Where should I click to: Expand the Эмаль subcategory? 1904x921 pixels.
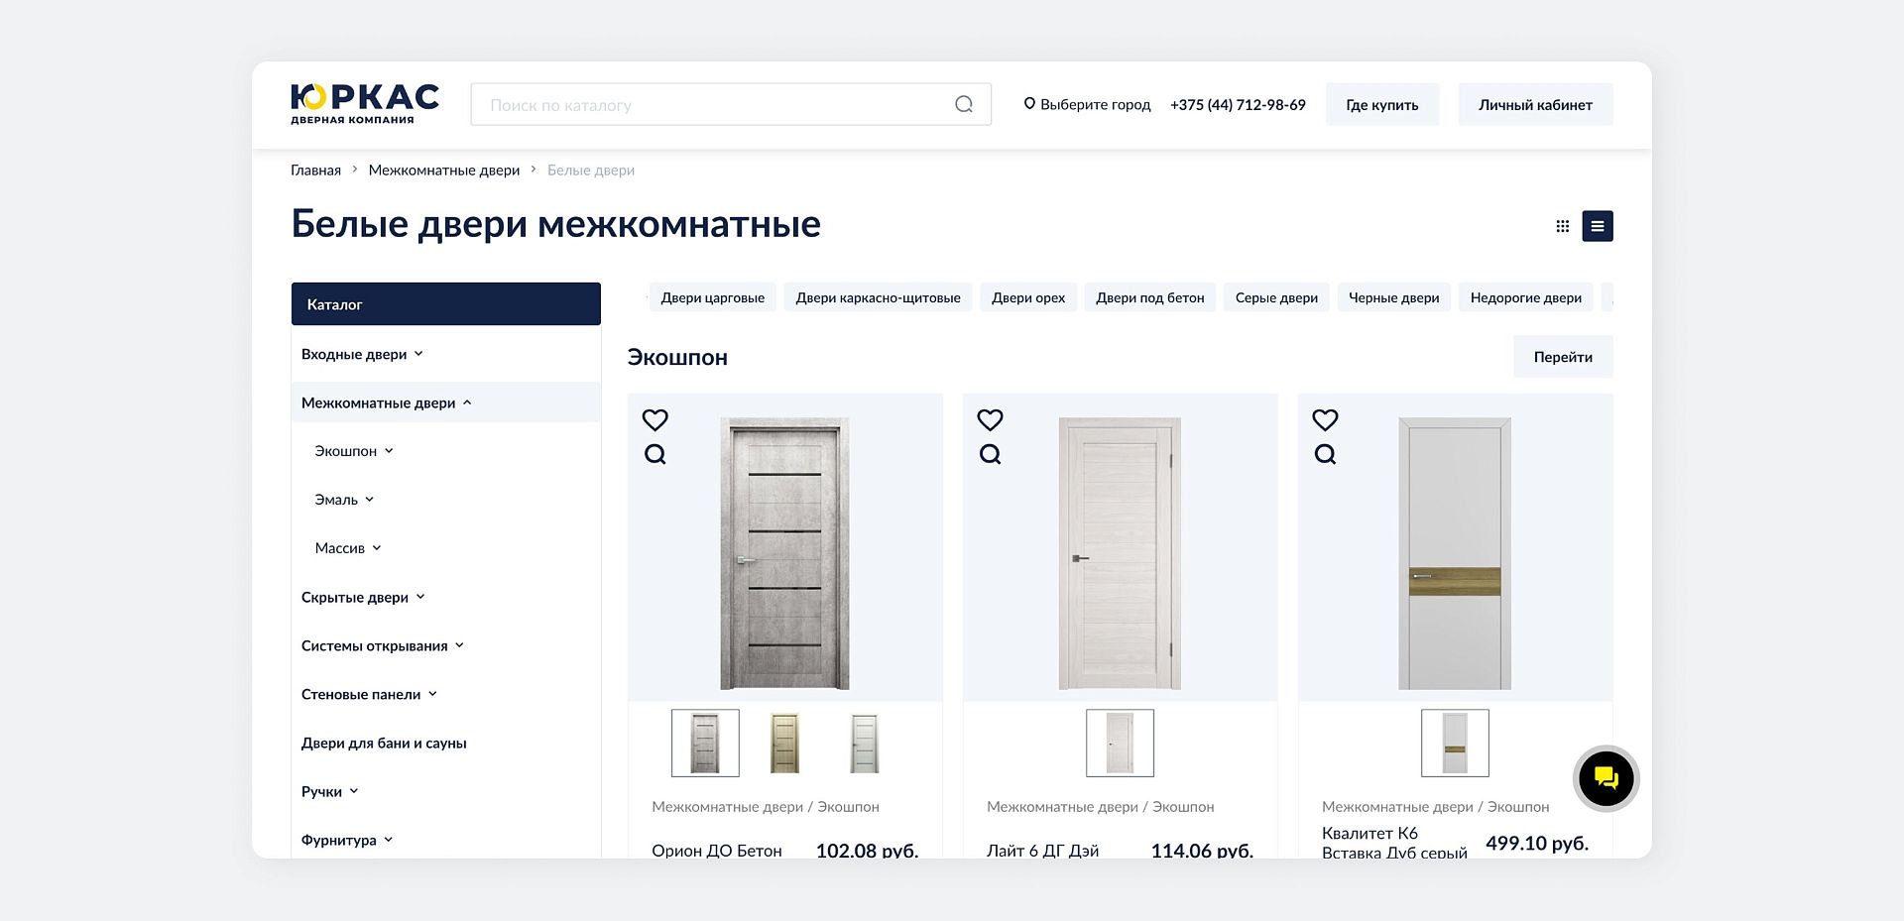coord(343,500)
